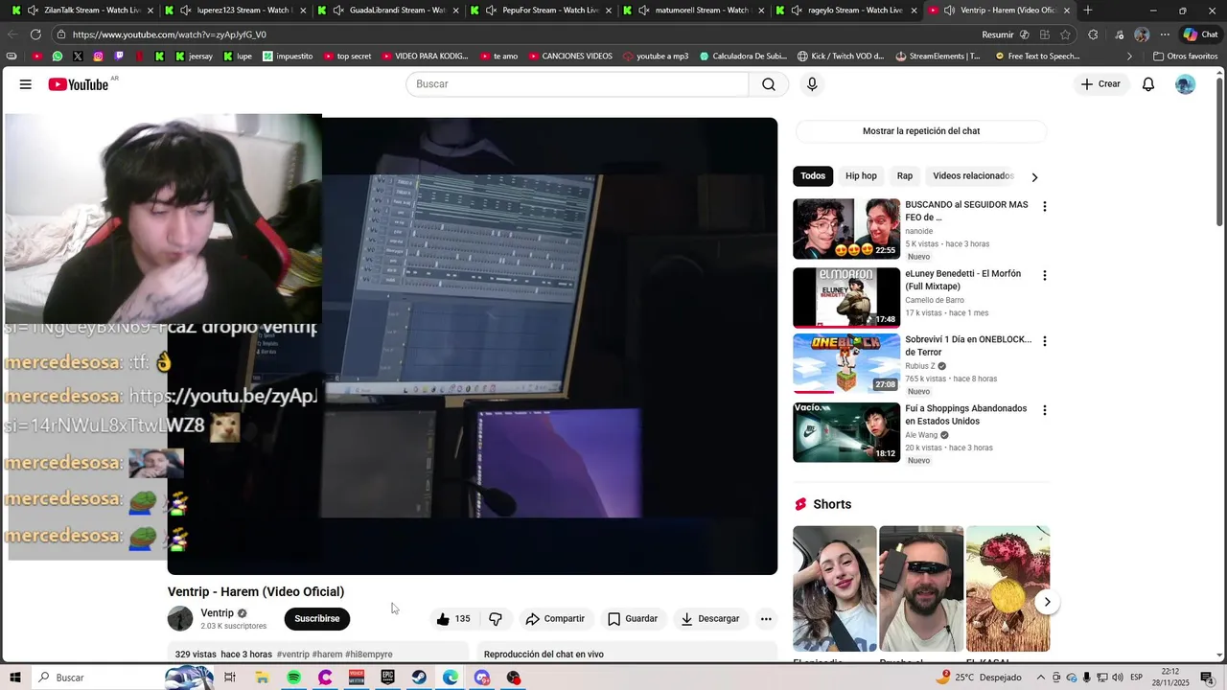Open Steam from the taskbar

419,678
